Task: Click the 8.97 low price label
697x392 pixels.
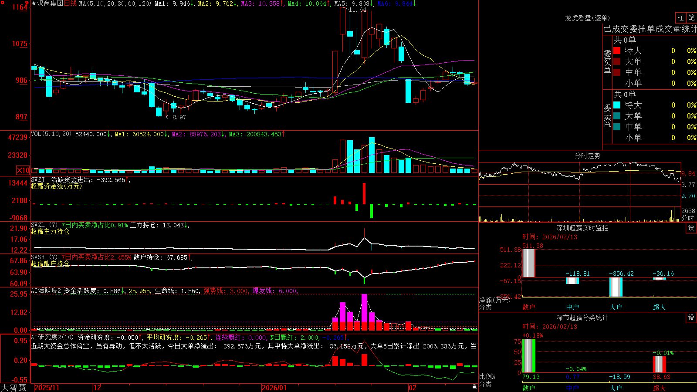Action: 179,117
